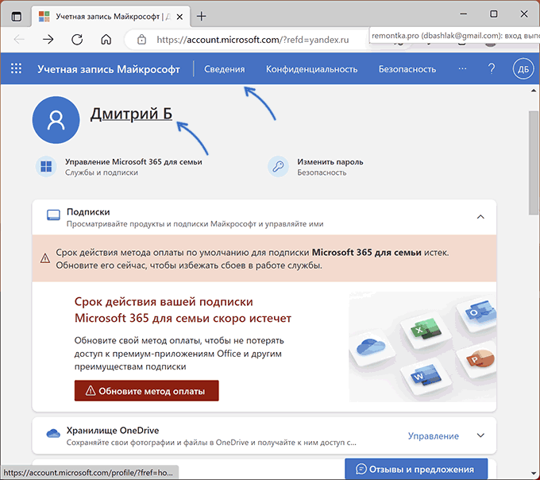Go to the browser home page icon
Image resolution: width=540 pixels, height=480 pixels.
tap(106, 40)
